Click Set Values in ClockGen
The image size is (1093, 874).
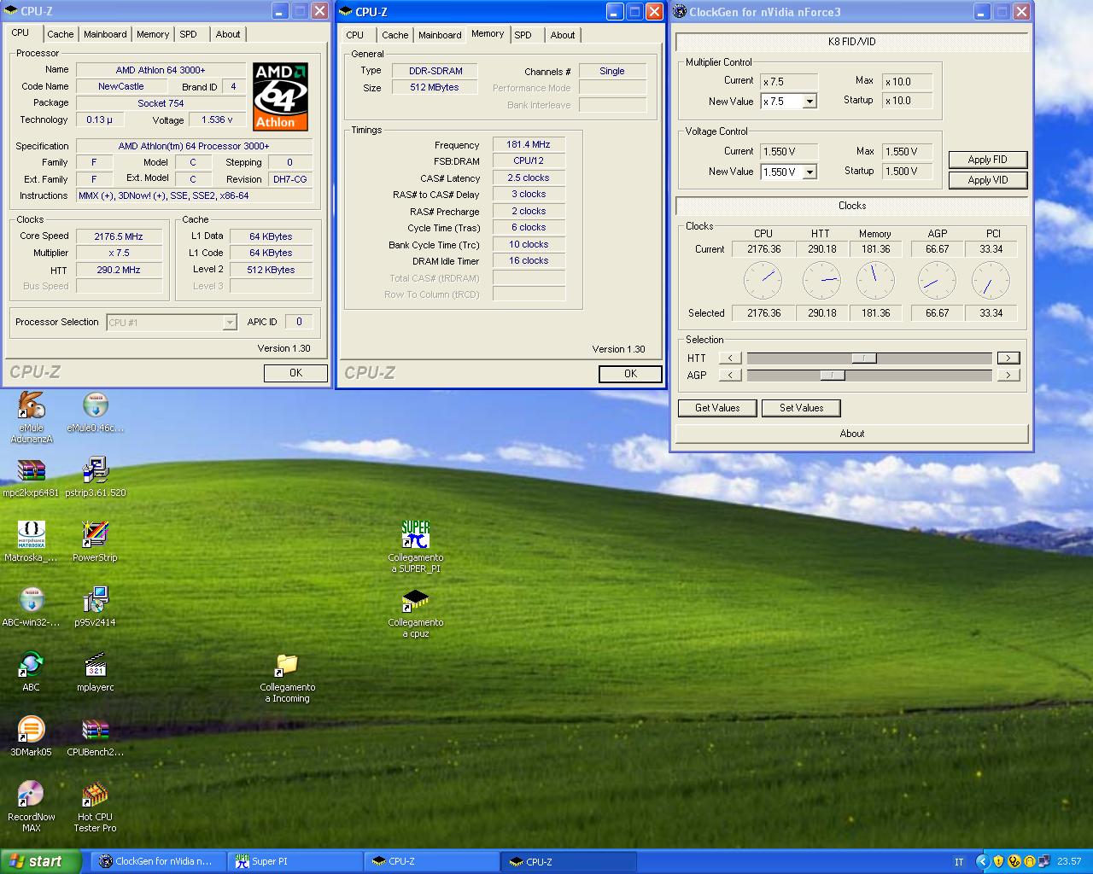click(x=801, y=408)
